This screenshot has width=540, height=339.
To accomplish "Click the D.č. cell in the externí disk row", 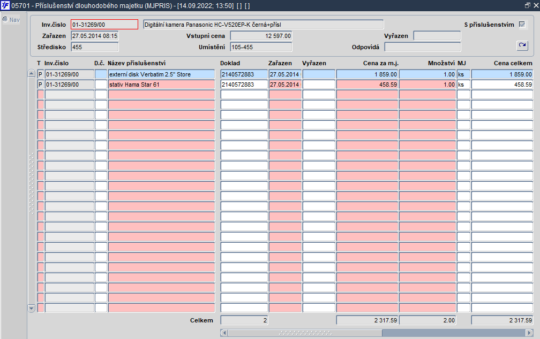I will [x=101, y=74].
